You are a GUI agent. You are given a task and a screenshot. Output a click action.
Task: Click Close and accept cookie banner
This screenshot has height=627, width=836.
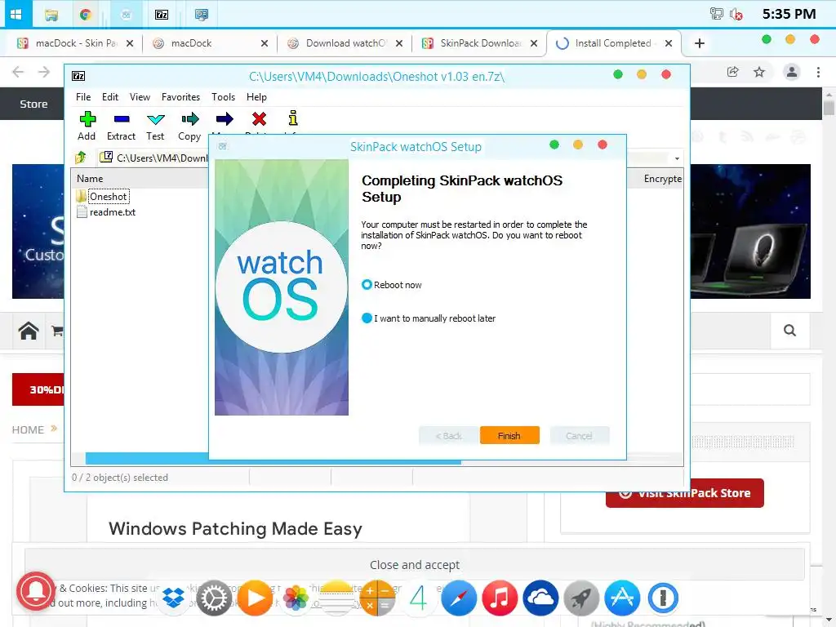pyautogui.click(x=414, y=565)
